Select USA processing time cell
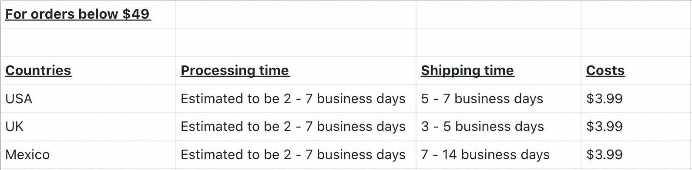The width and height of the screenshot is (692, 170). tap(296, 98)
